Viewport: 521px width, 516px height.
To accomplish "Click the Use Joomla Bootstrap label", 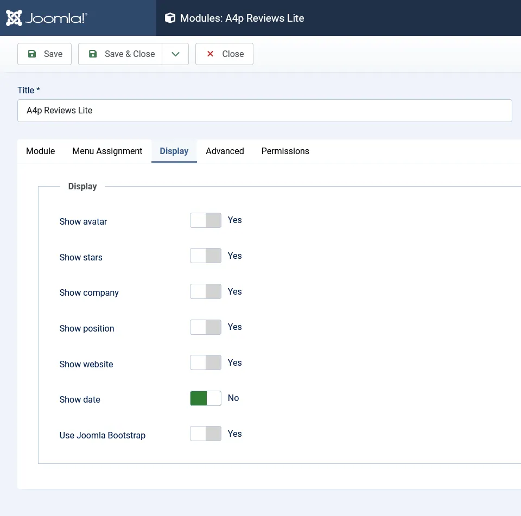I will [103, 436].
